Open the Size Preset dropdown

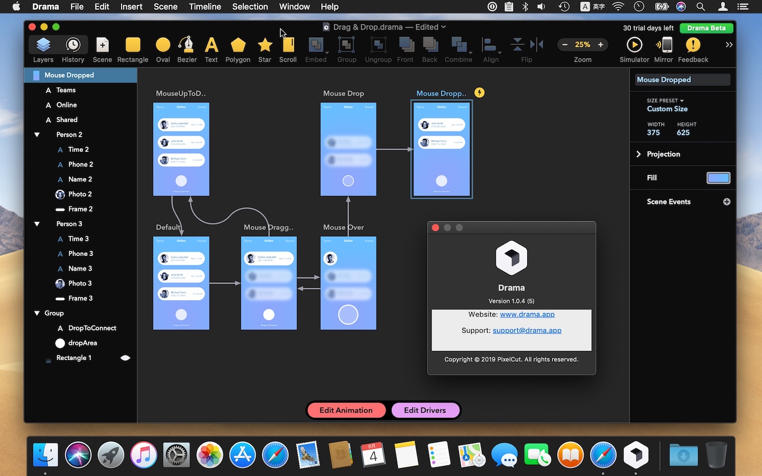pyautogui.click(x=665, y=101)
